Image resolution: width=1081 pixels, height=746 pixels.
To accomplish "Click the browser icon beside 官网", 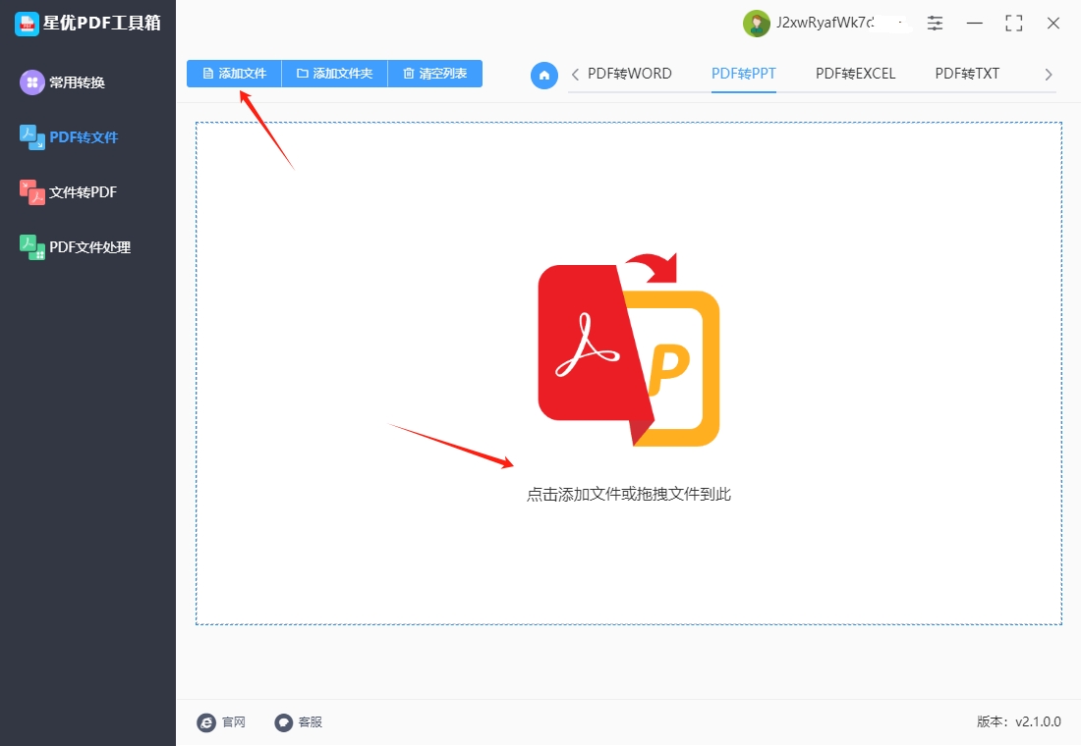I will (206, 721).
